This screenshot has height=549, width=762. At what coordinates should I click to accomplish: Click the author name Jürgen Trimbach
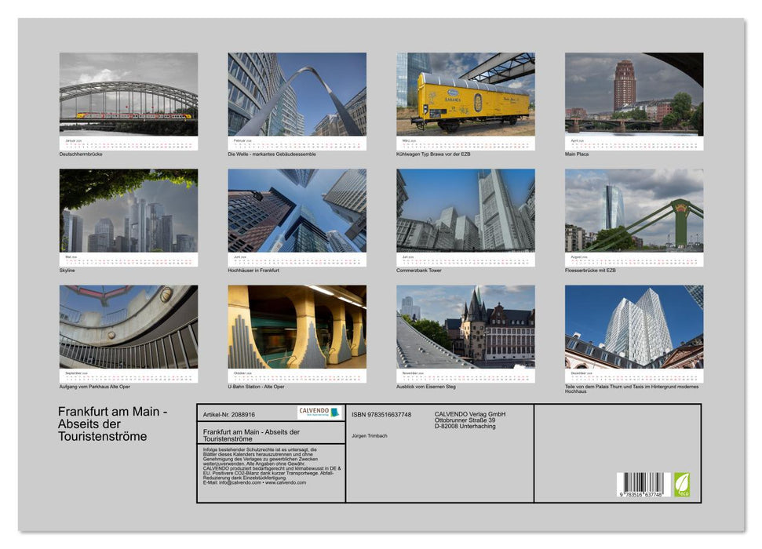coord(369,434)
